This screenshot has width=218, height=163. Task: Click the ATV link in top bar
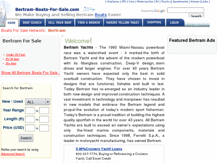[124, 1]
